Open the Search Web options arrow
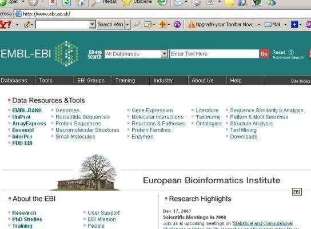 click(127, 25)
